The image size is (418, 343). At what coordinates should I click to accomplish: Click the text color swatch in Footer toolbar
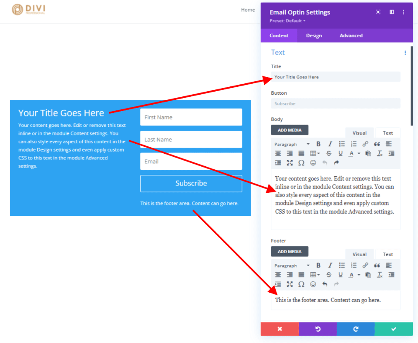[351, 275]
